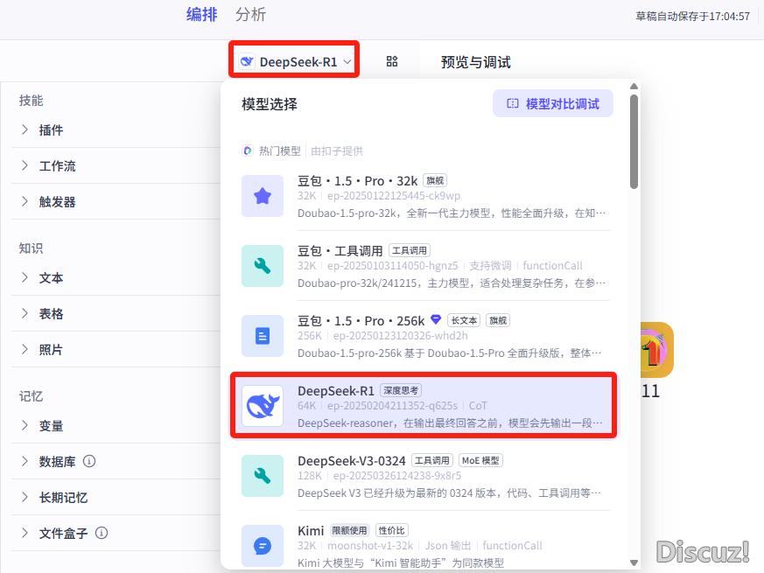This screenshot has height=573, width=764.
Task: Click the 工具调用 tag on DeepSeek-V3-0324
Action: click(x=432, y=460)
